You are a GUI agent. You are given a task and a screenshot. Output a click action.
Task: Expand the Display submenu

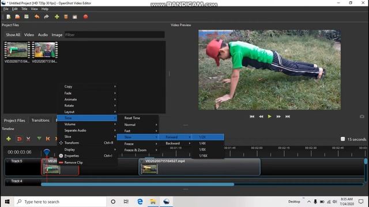pos(87,149)
